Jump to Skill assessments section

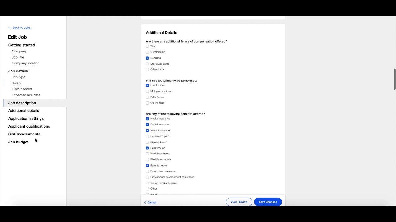(24, 134)
